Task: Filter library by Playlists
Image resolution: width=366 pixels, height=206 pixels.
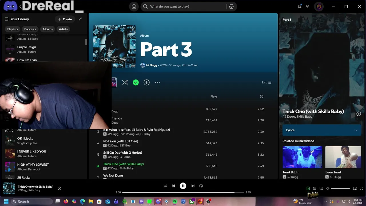Action: click(13, 29)
